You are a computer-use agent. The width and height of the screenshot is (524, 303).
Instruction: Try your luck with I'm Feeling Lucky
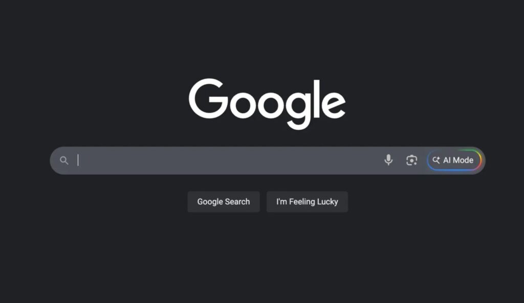tap(307, 201)
